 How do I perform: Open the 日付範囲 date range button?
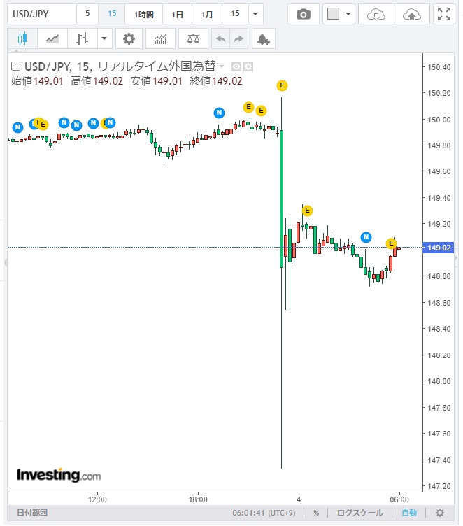pyautogui.click(x=32, y=513)
